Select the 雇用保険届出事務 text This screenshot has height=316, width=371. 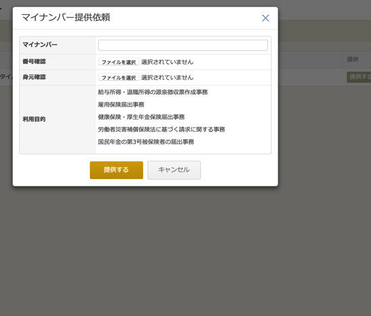(x=121, y=105)
